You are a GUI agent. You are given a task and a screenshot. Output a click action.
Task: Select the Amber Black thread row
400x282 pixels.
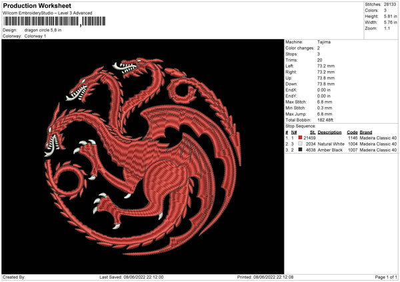tap(341, 150)
